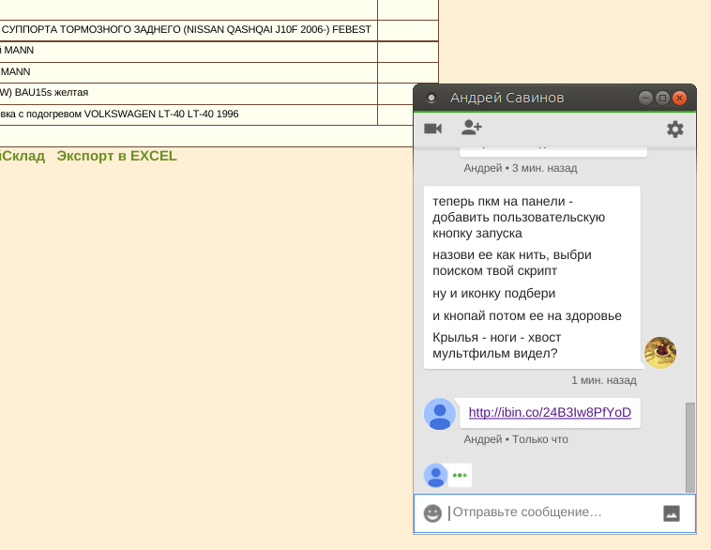The width and height of the screenshot is (711, 550).
Task: Select the VOLKSWAGEN LT-40 1996 table row
Action: point(206,115)
